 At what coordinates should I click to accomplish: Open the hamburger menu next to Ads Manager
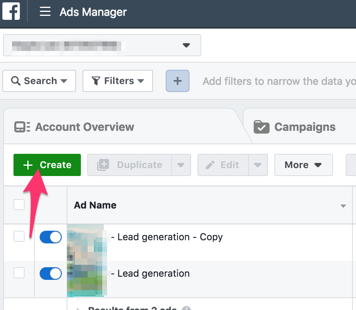click(x=45, y=11)
